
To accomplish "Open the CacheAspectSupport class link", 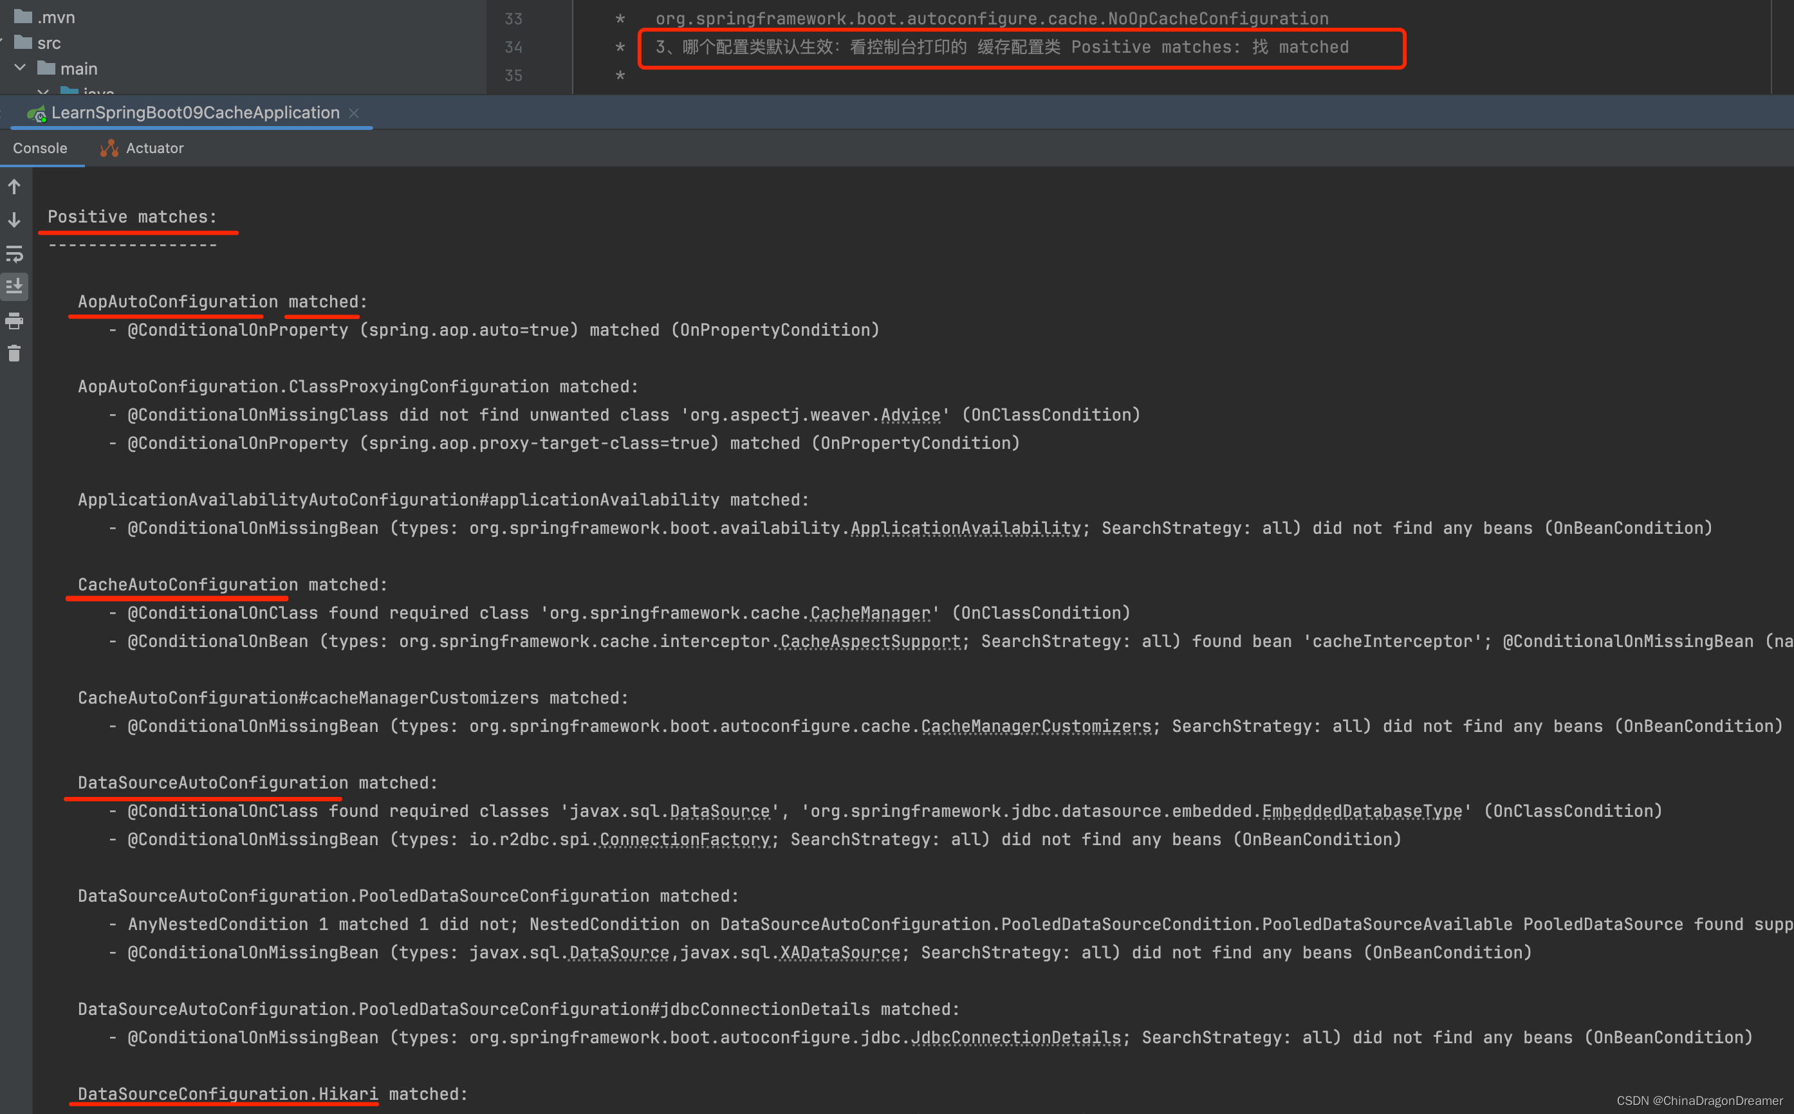I will 871,641.
